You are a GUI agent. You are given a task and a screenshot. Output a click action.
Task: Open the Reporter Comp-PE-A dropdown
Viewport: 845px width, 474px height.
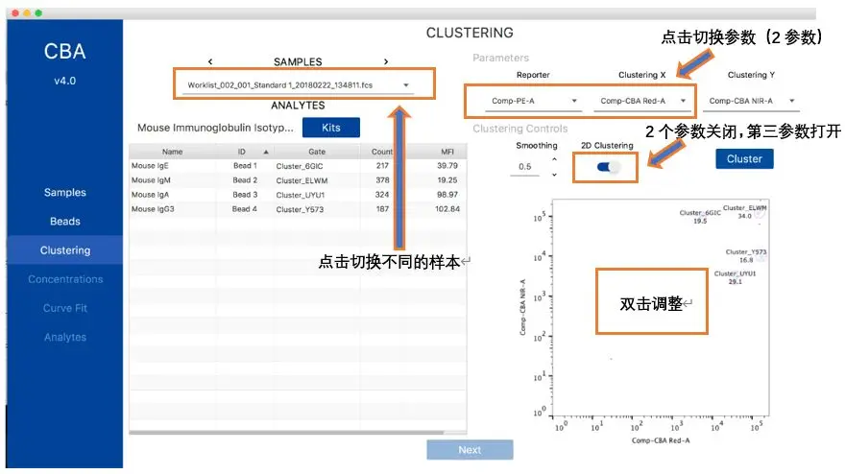(526, 101)
